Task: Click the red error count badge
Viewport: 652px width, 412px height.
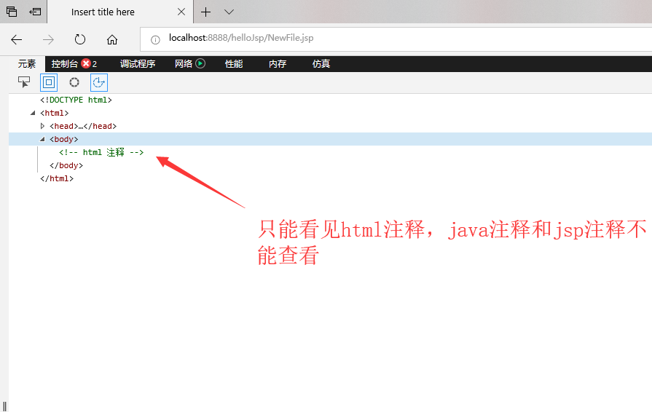Action: (86, 63)
